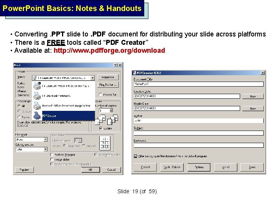Open the pdfforge.org download link
This screenshot has height=205, width=274.
point(109,50)
